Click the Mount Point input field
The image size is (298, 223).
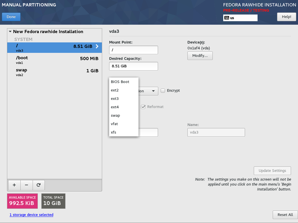click(133, 50)
